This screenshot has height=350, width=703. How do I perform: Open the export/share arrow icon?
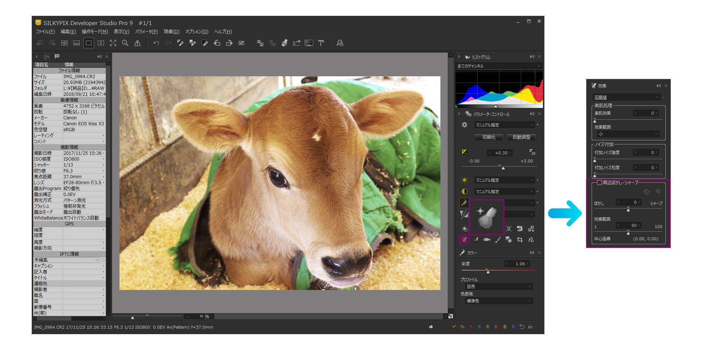(297, 43)
